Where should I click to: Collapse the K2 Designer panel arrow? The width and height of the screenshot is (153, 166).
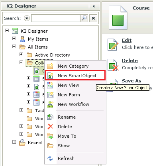(94, 6)
